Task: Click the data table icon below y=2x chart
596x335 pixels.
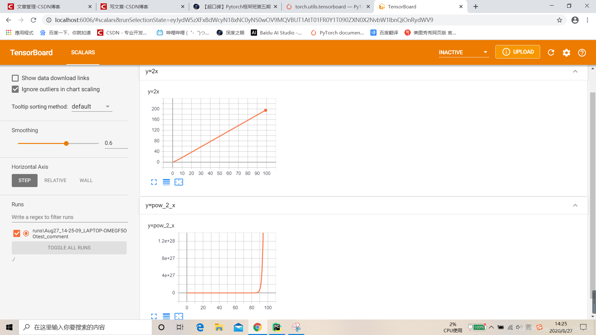Action: 166,182
